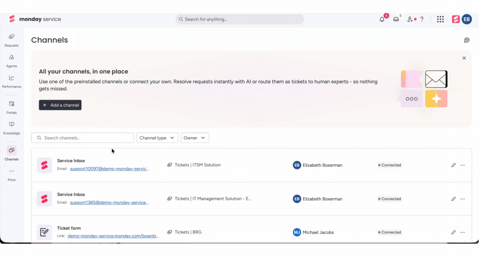Open more options for ITSM Solution channel

pyautogui.click(x=463, y=165)
